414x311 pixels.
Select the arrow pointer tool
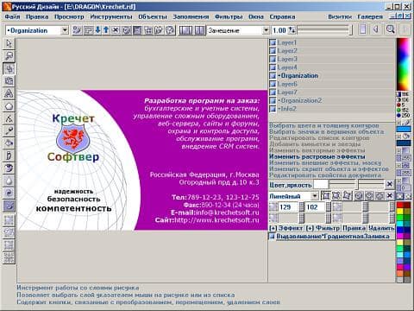click(x=9, y=43)
